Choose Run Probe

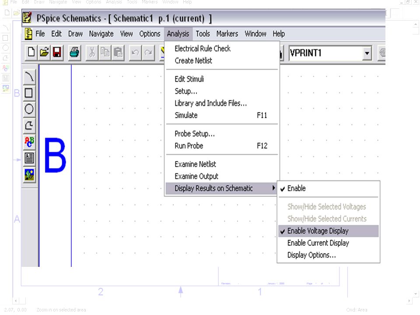point(222,146)
